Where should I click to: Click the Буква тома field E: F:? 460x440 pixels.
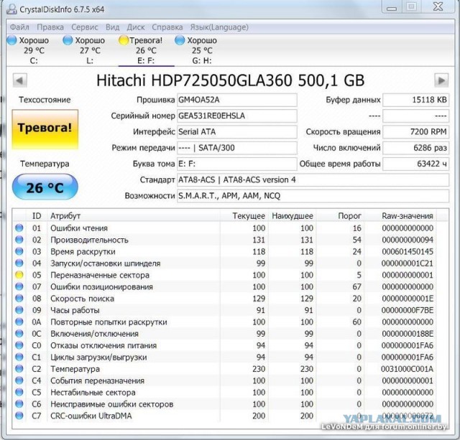click(x=236, y=164)
